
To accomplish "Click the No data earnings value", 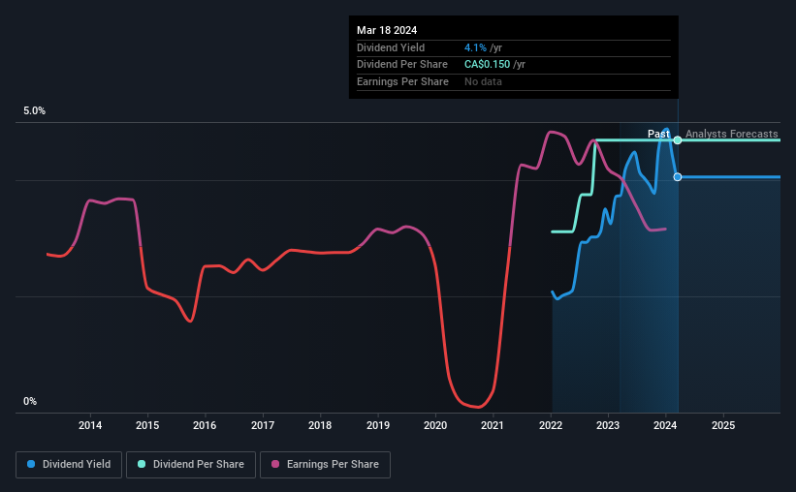I will click(483, 81).
